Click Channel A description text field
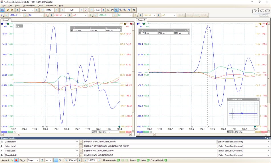Image resolution: width=271 pixels, height=163 pixels. tap(150, 142)
